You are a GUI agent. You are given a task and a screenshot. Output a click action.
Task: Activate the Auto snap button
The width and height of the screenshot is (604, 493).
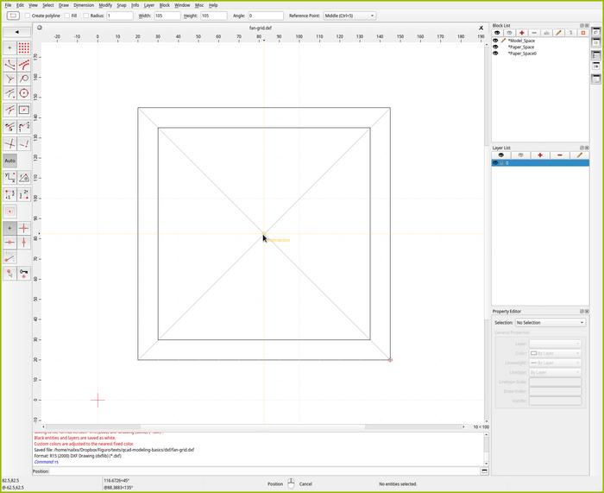point(9,161)
